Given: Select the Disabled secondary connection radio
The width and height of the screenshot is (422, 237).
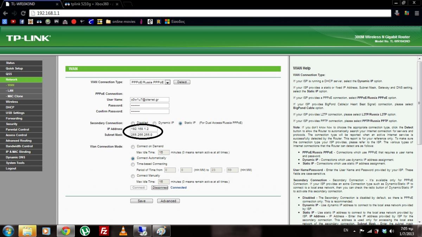Looking at the screenshot, I should coord(133,123).
